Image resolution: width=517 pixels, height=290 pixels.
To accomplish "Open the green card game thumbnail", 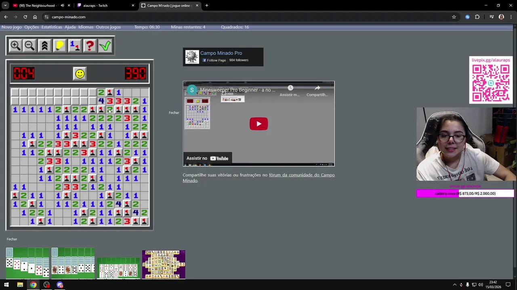I will pos(118,268).
